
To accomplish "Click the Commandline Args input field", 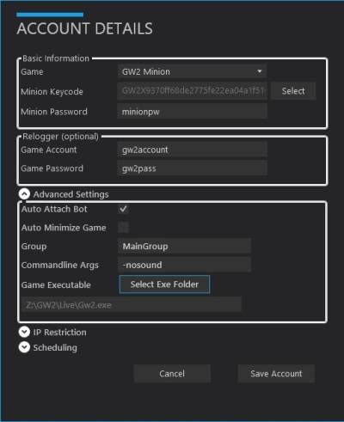I will pyautogui.click(x=184, y=265).
